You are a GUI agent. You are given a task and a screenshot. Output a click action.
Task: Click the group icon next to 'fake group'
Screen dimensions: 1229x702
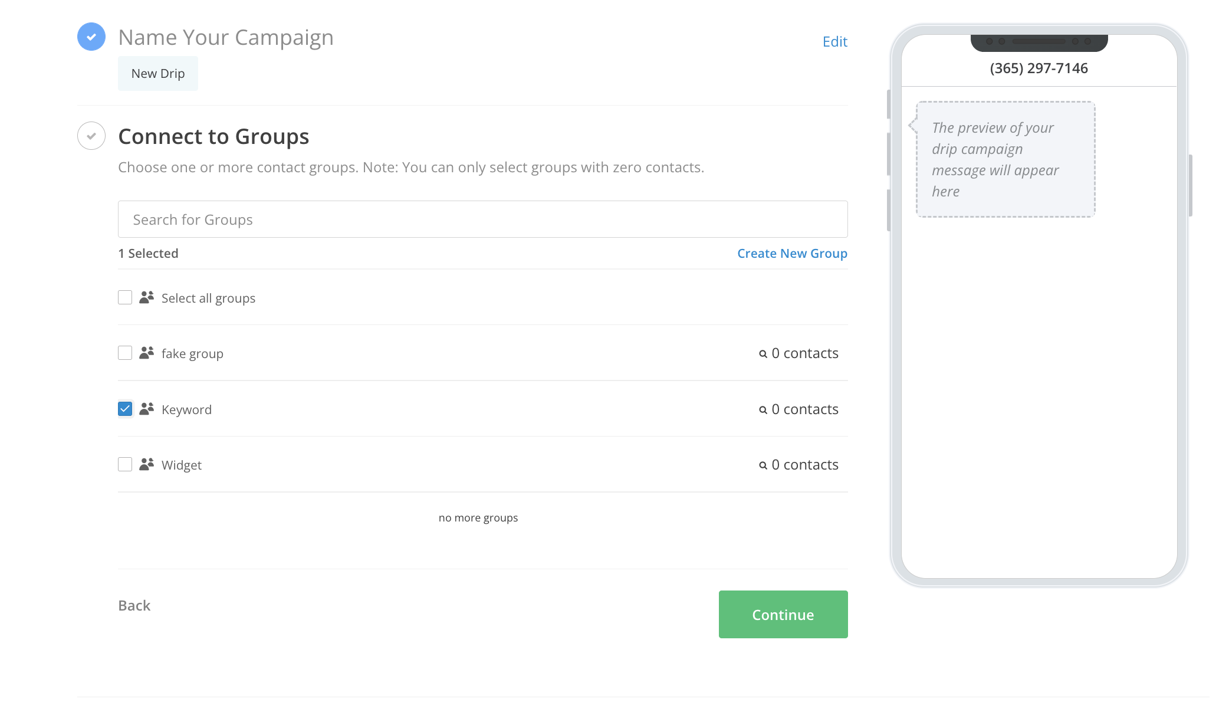coord(146,352)
